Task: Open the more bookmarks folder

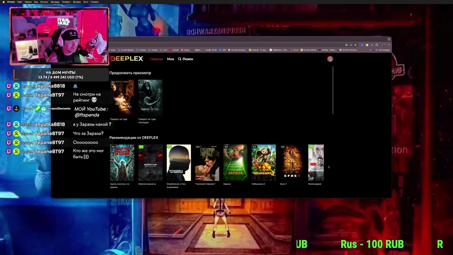Action: click(x=164, y=50)
